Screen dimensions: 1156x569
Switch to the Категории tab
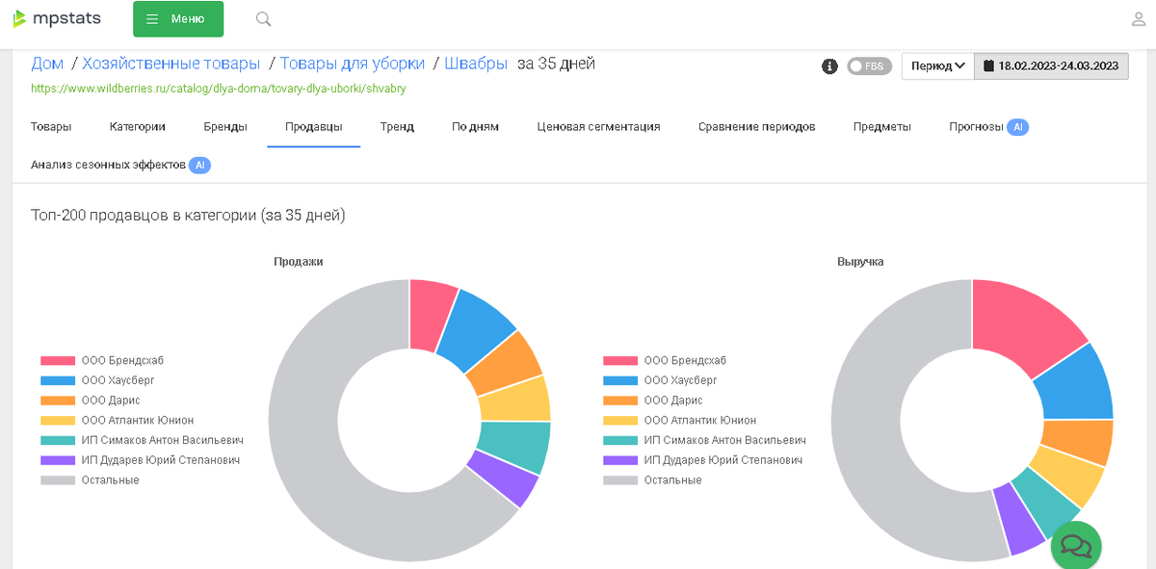[138, 126]
